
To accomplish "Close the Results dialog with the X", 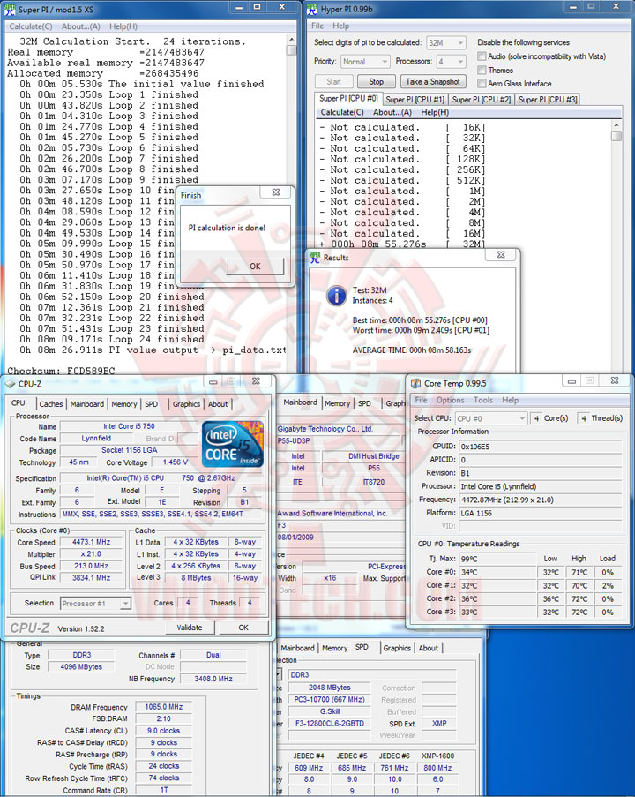I will click(x=501, y=255).
